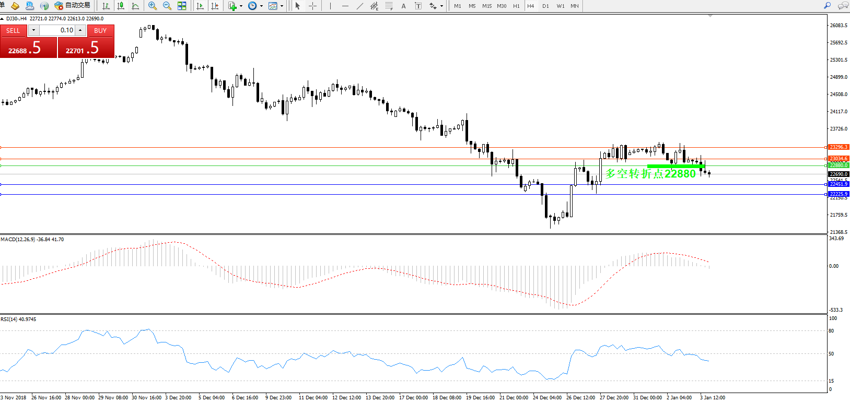Screen dimensions: 850x403
Task: Click the lot volume field showing 0.10
Action: click(x=57, y=30)
